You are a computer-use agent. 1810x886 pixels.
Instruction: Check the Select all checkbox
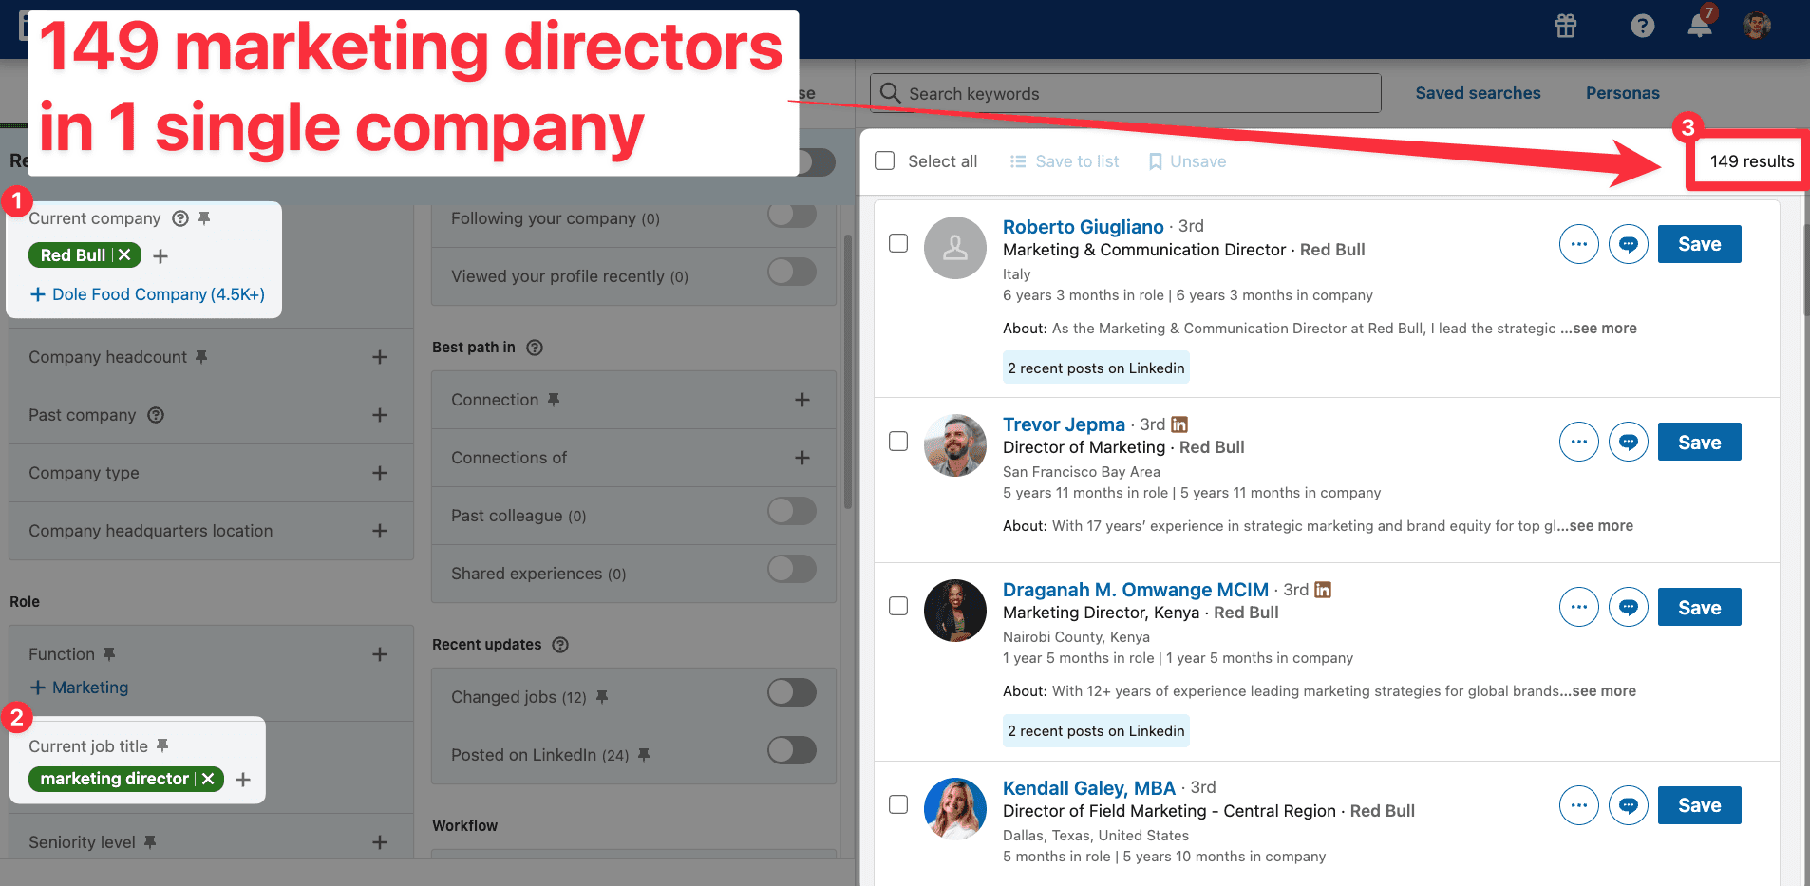click(x=885, y=160)
